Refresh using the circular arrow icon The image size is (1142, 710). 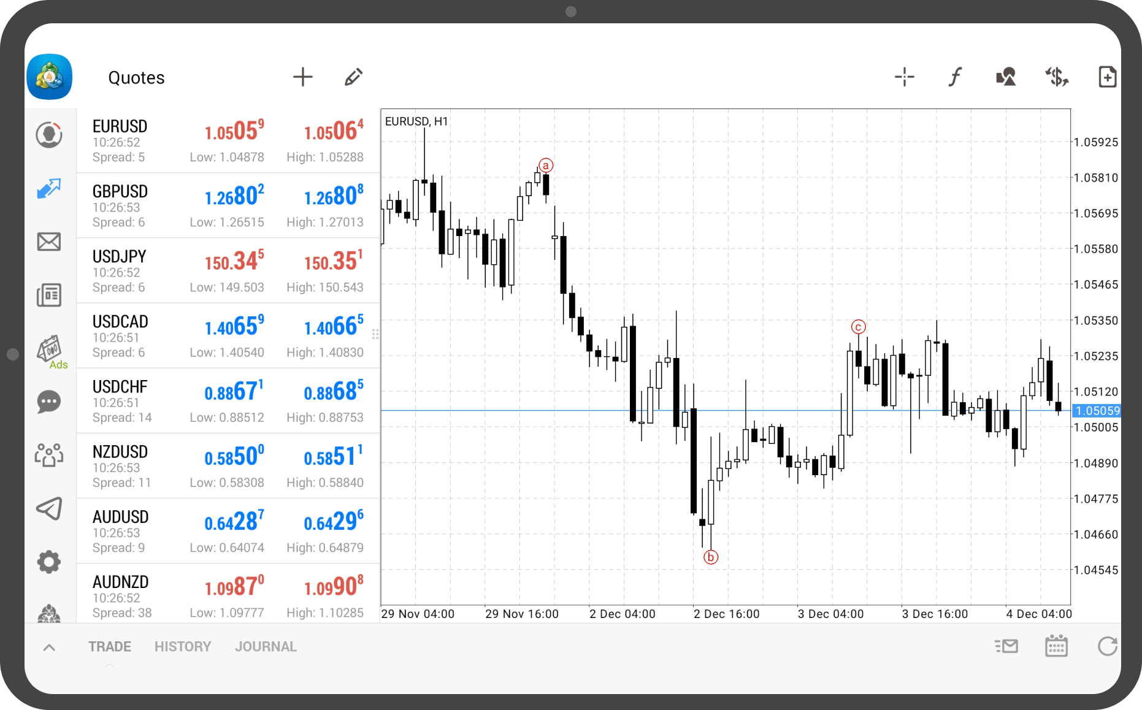1107,646
